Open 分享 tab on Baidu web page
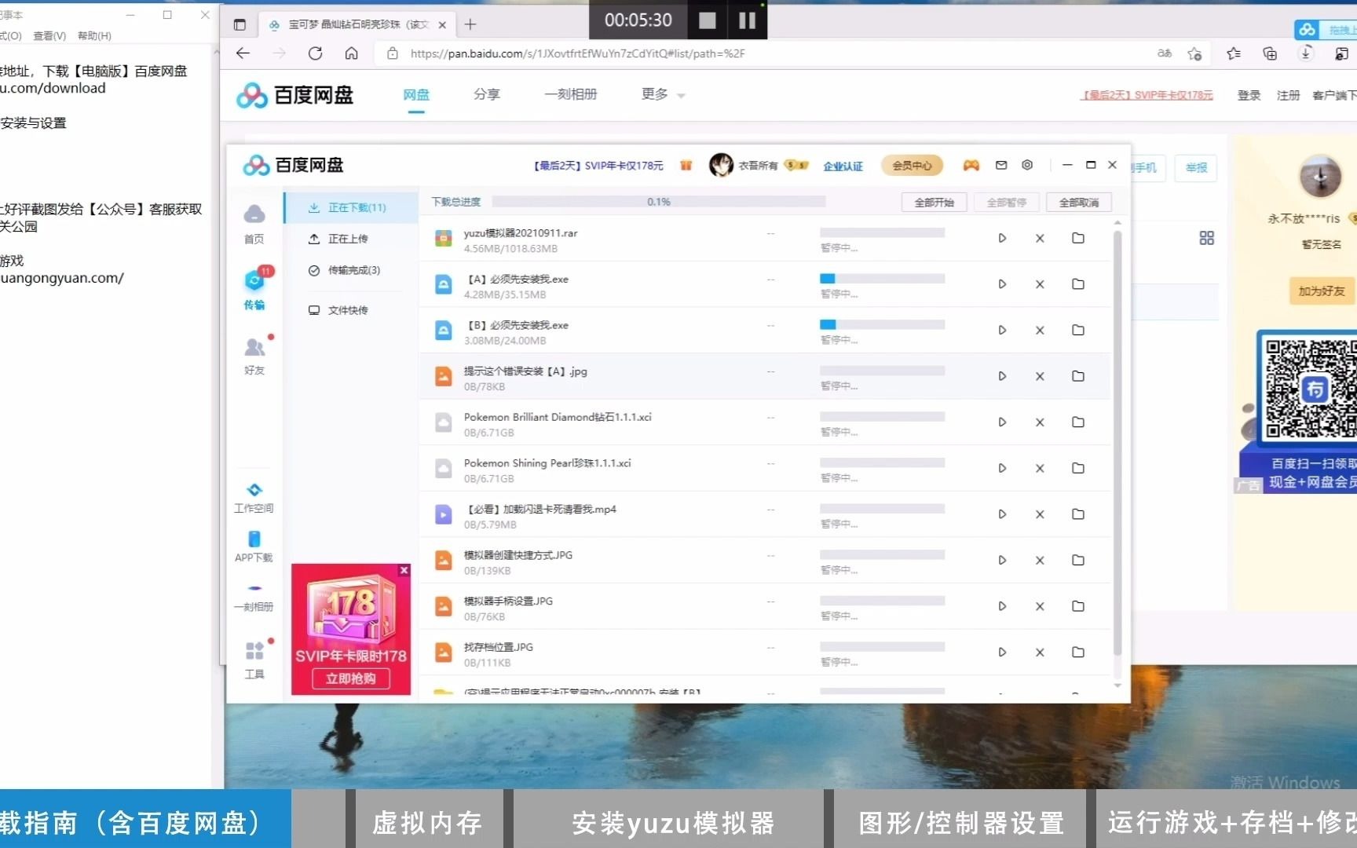1357x848 pixels. 487,95
